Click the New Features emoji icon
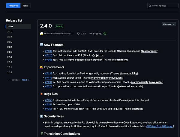The image size is (180, 137). [42, 45]
